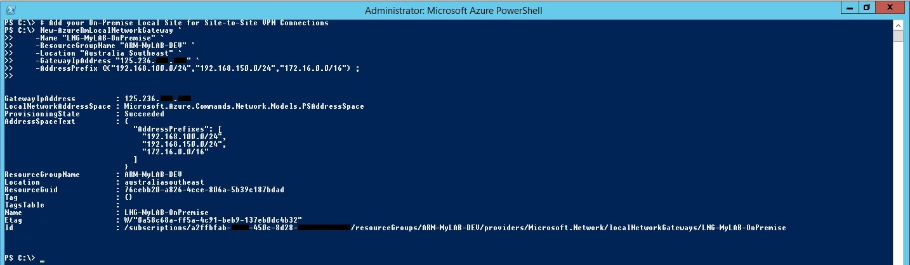Restore down the Azure PowerShell window
The width and height of the screenshot is (910, 265).
[867, 8]
